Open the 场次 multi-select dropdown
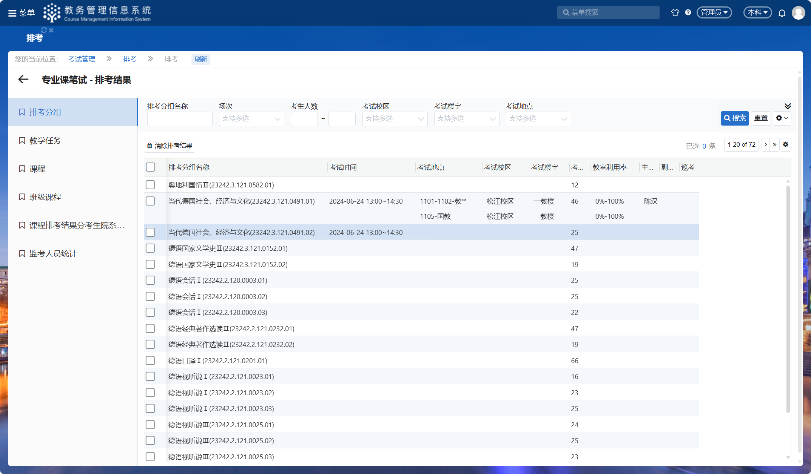 click(251, 119)
